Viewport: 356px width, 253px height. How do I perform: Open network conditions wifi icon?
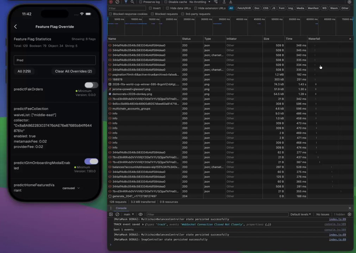pyautogui.click(x=216, y=2)
